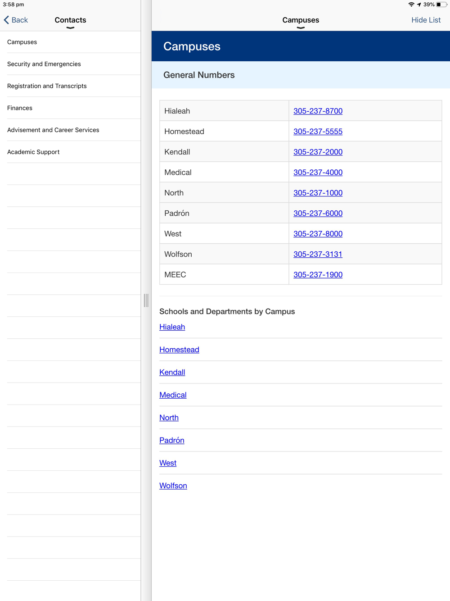Tap the location arrow status icon
450x601 pixels.
pyautogui.click(x=419, y=5)
